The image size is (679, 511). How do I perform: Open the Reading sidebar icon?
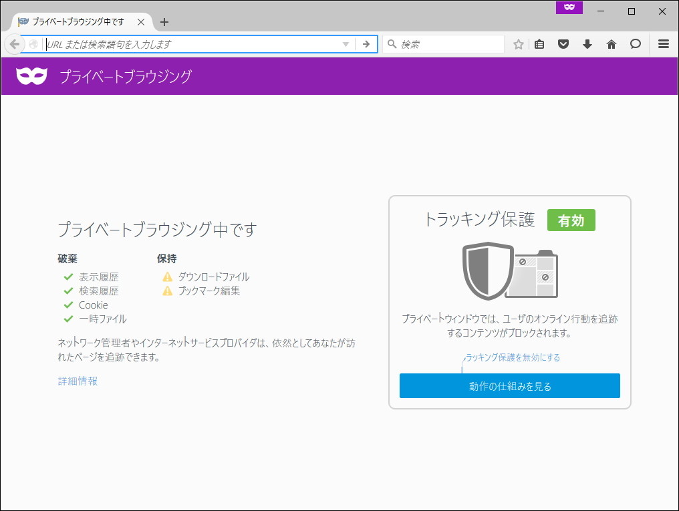(x=539, y=44)
